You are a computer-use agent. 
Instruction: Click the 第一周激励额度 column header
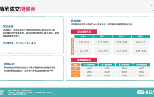[89, 65]
